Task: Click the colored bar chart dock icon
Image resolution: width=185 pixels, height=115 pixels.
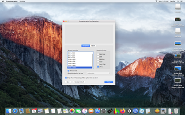Action: pyautogui.click(x=116, y=111)
